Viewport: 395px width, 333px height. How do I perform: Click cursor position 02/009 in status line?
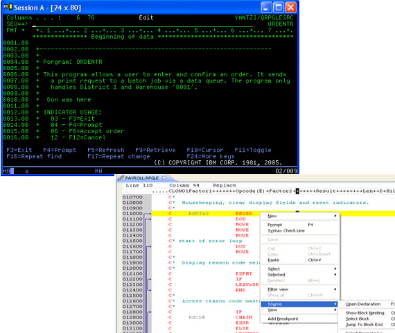[286, 171]
